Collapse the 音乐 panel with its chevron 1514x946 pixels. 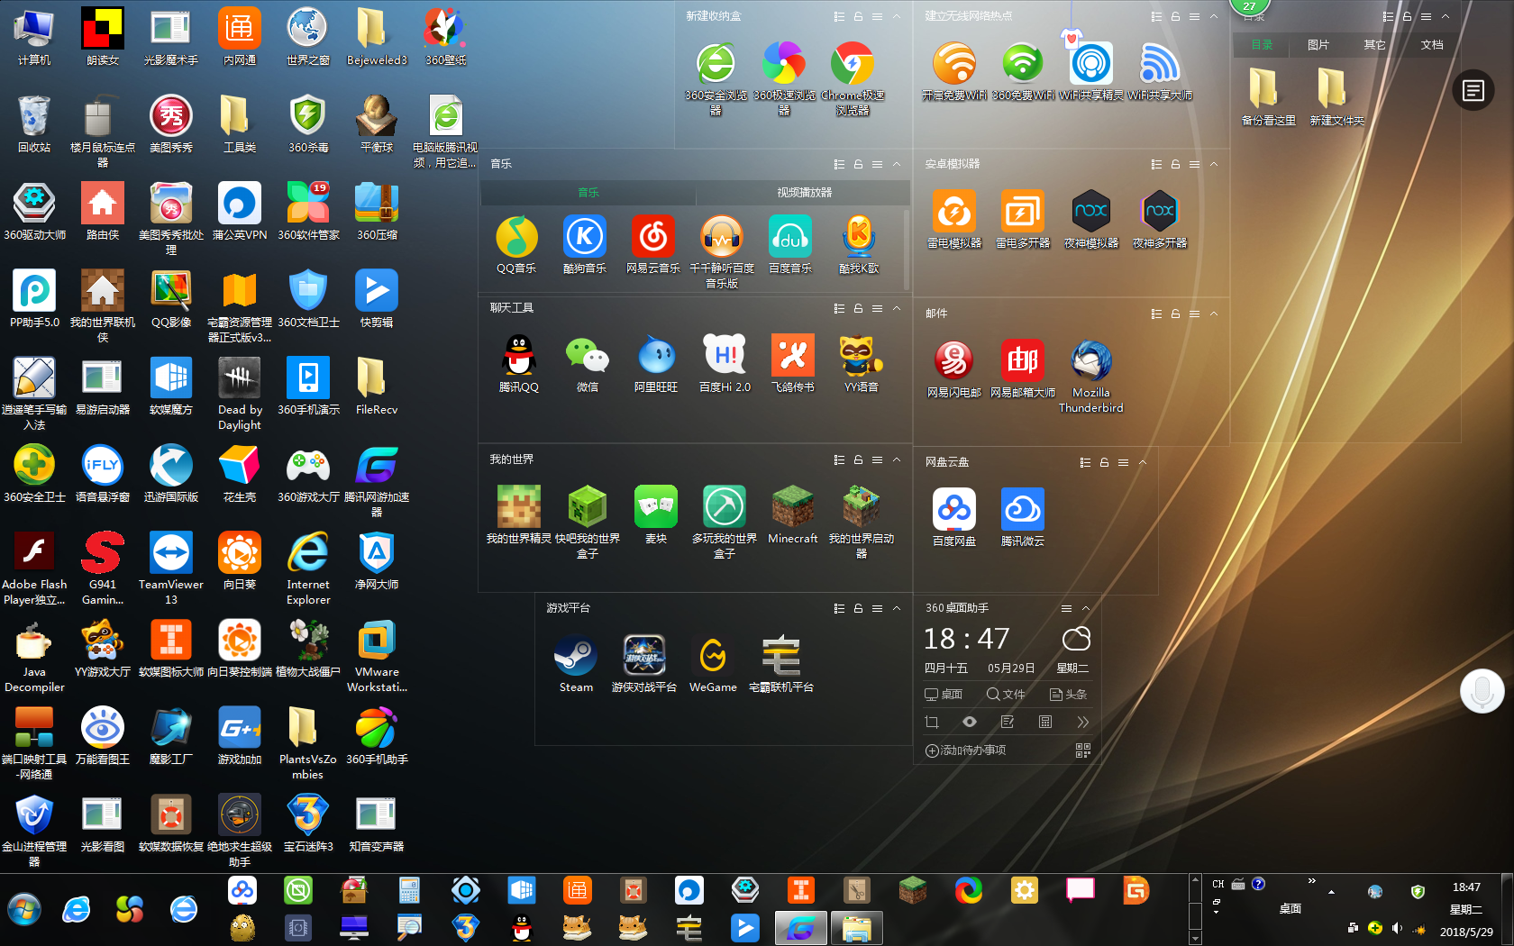coord(897,164)
